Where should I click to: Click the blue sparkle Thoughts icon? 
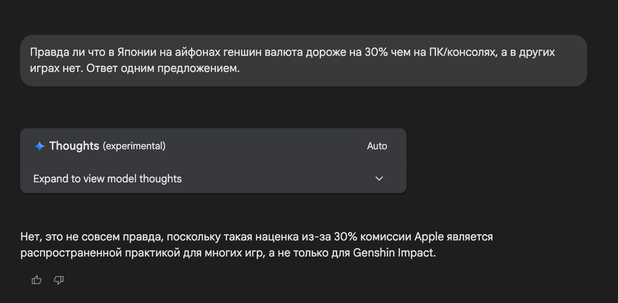pos(39,146)
